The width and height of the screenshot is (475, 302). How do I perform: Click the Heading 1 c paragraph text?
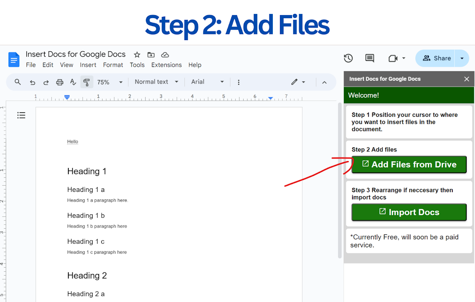(97, 252)
